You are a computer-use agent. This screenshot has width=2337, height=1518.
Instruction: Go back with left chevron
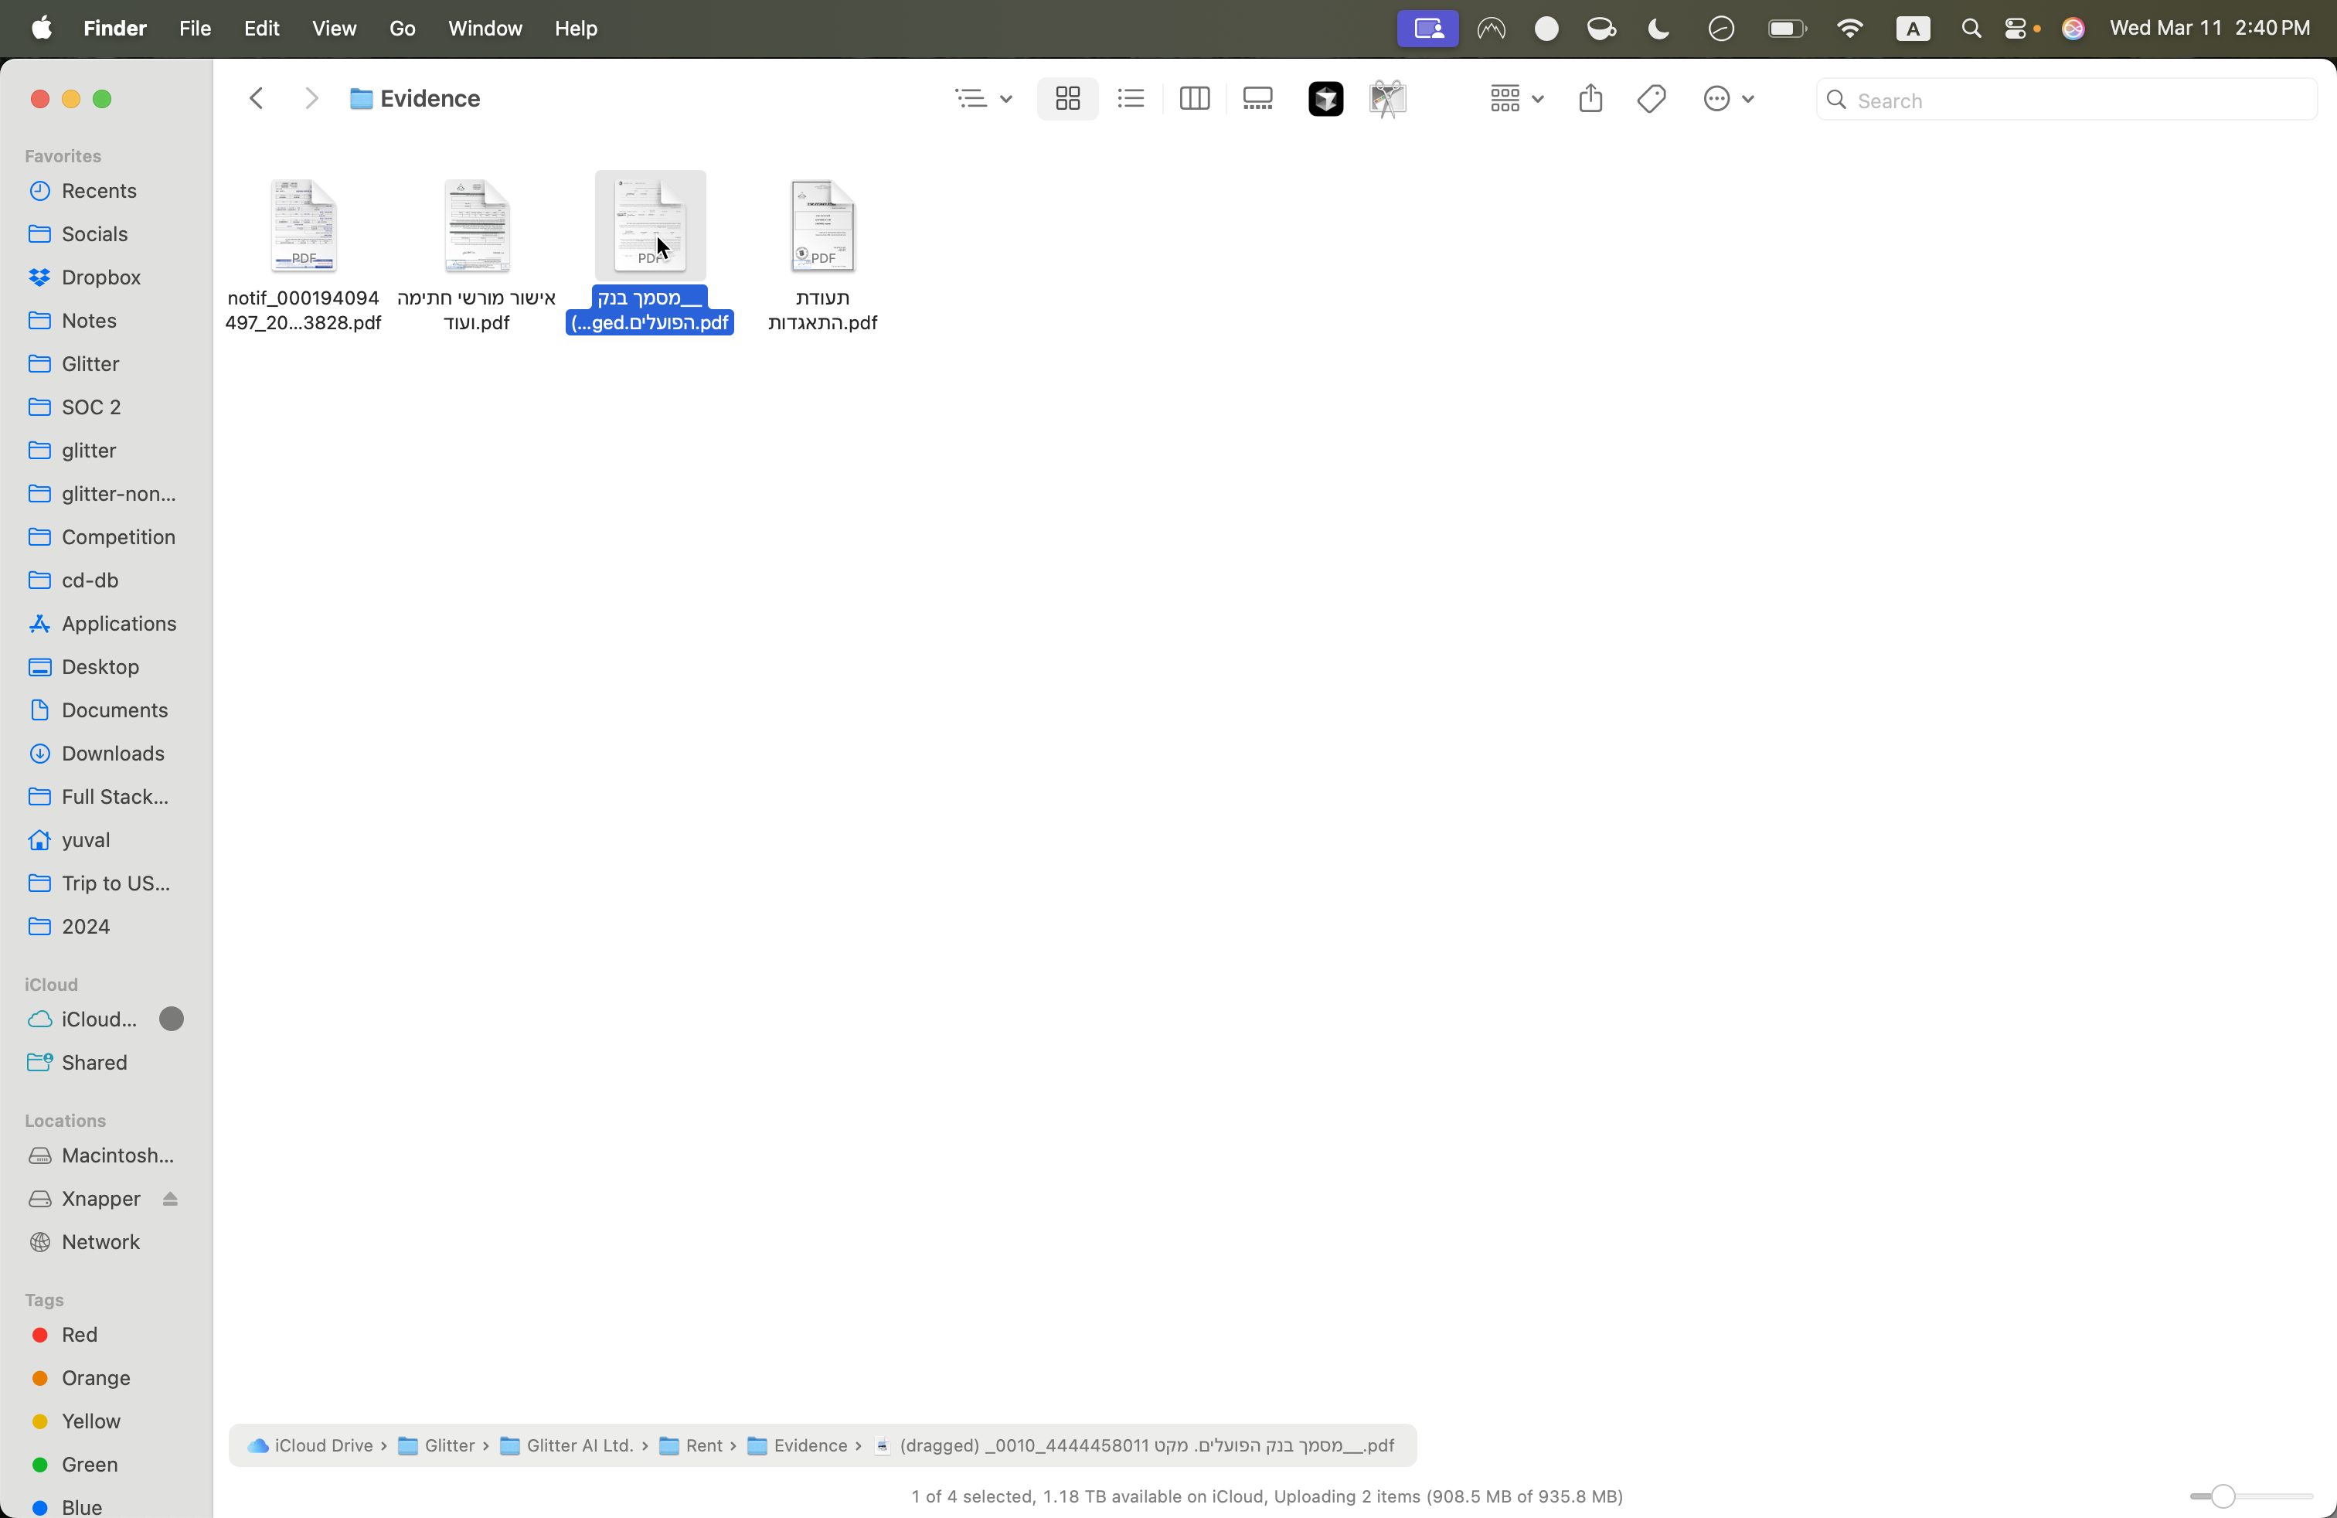click(x=257, y=99)
